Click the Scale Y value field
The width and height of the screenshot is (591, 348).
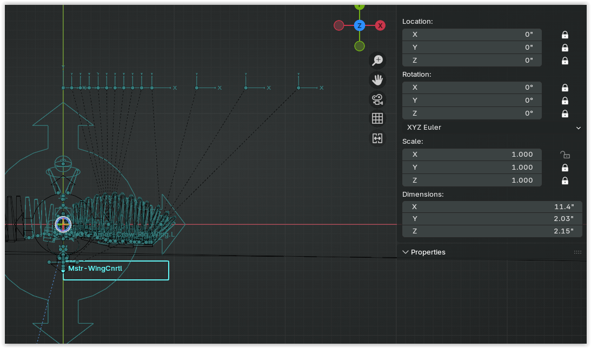point(472,167)
